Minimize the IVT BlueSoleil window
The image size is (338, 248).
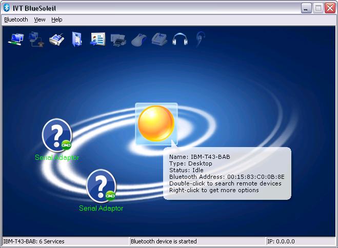[x=307, y=8]
